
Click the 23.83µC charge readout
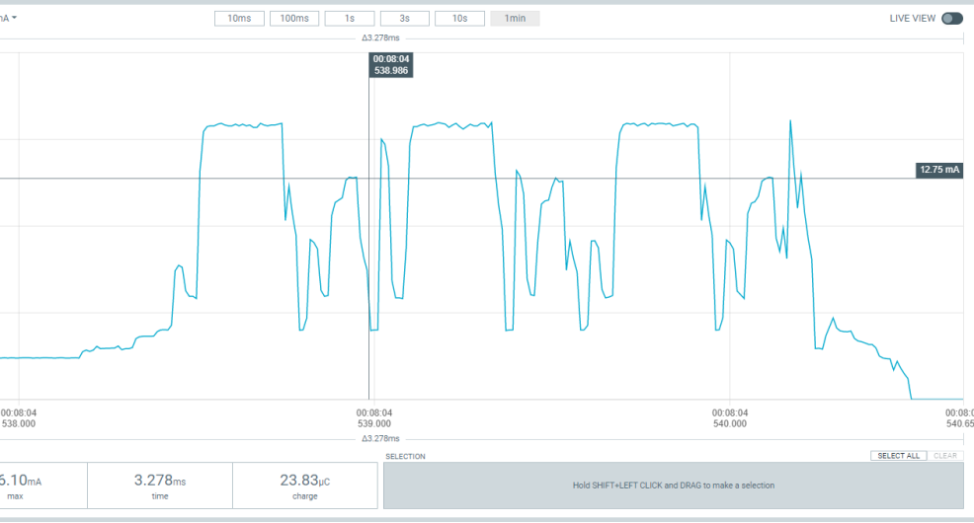tap(305, 486)
